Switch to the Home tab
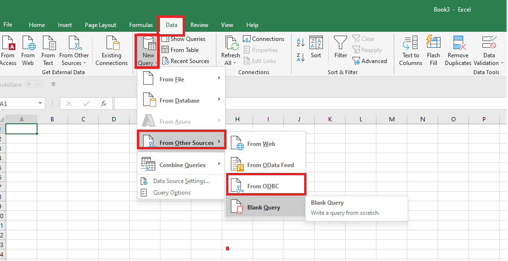 tap(37, 25)
